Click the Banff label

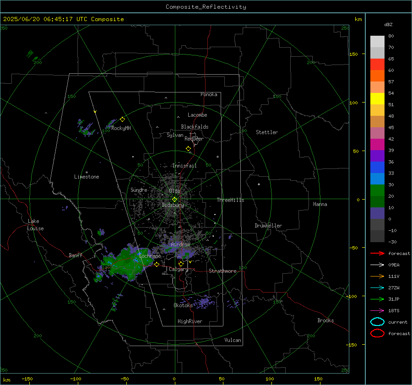(x=76, y=255)
